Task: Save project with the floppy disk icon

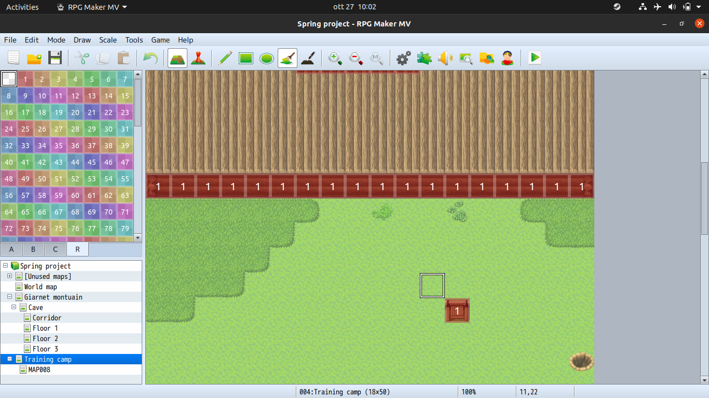Action: [55, 58]
